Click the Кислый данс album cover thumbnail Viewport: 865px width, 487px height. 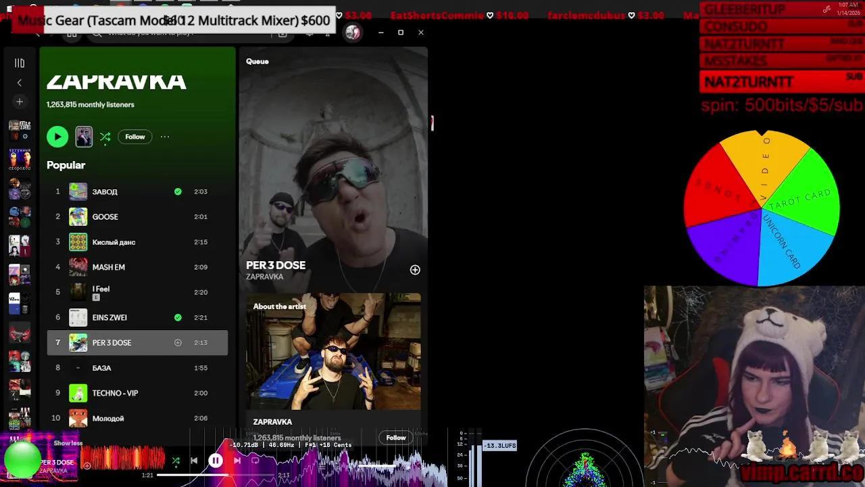tap(78, 241)
